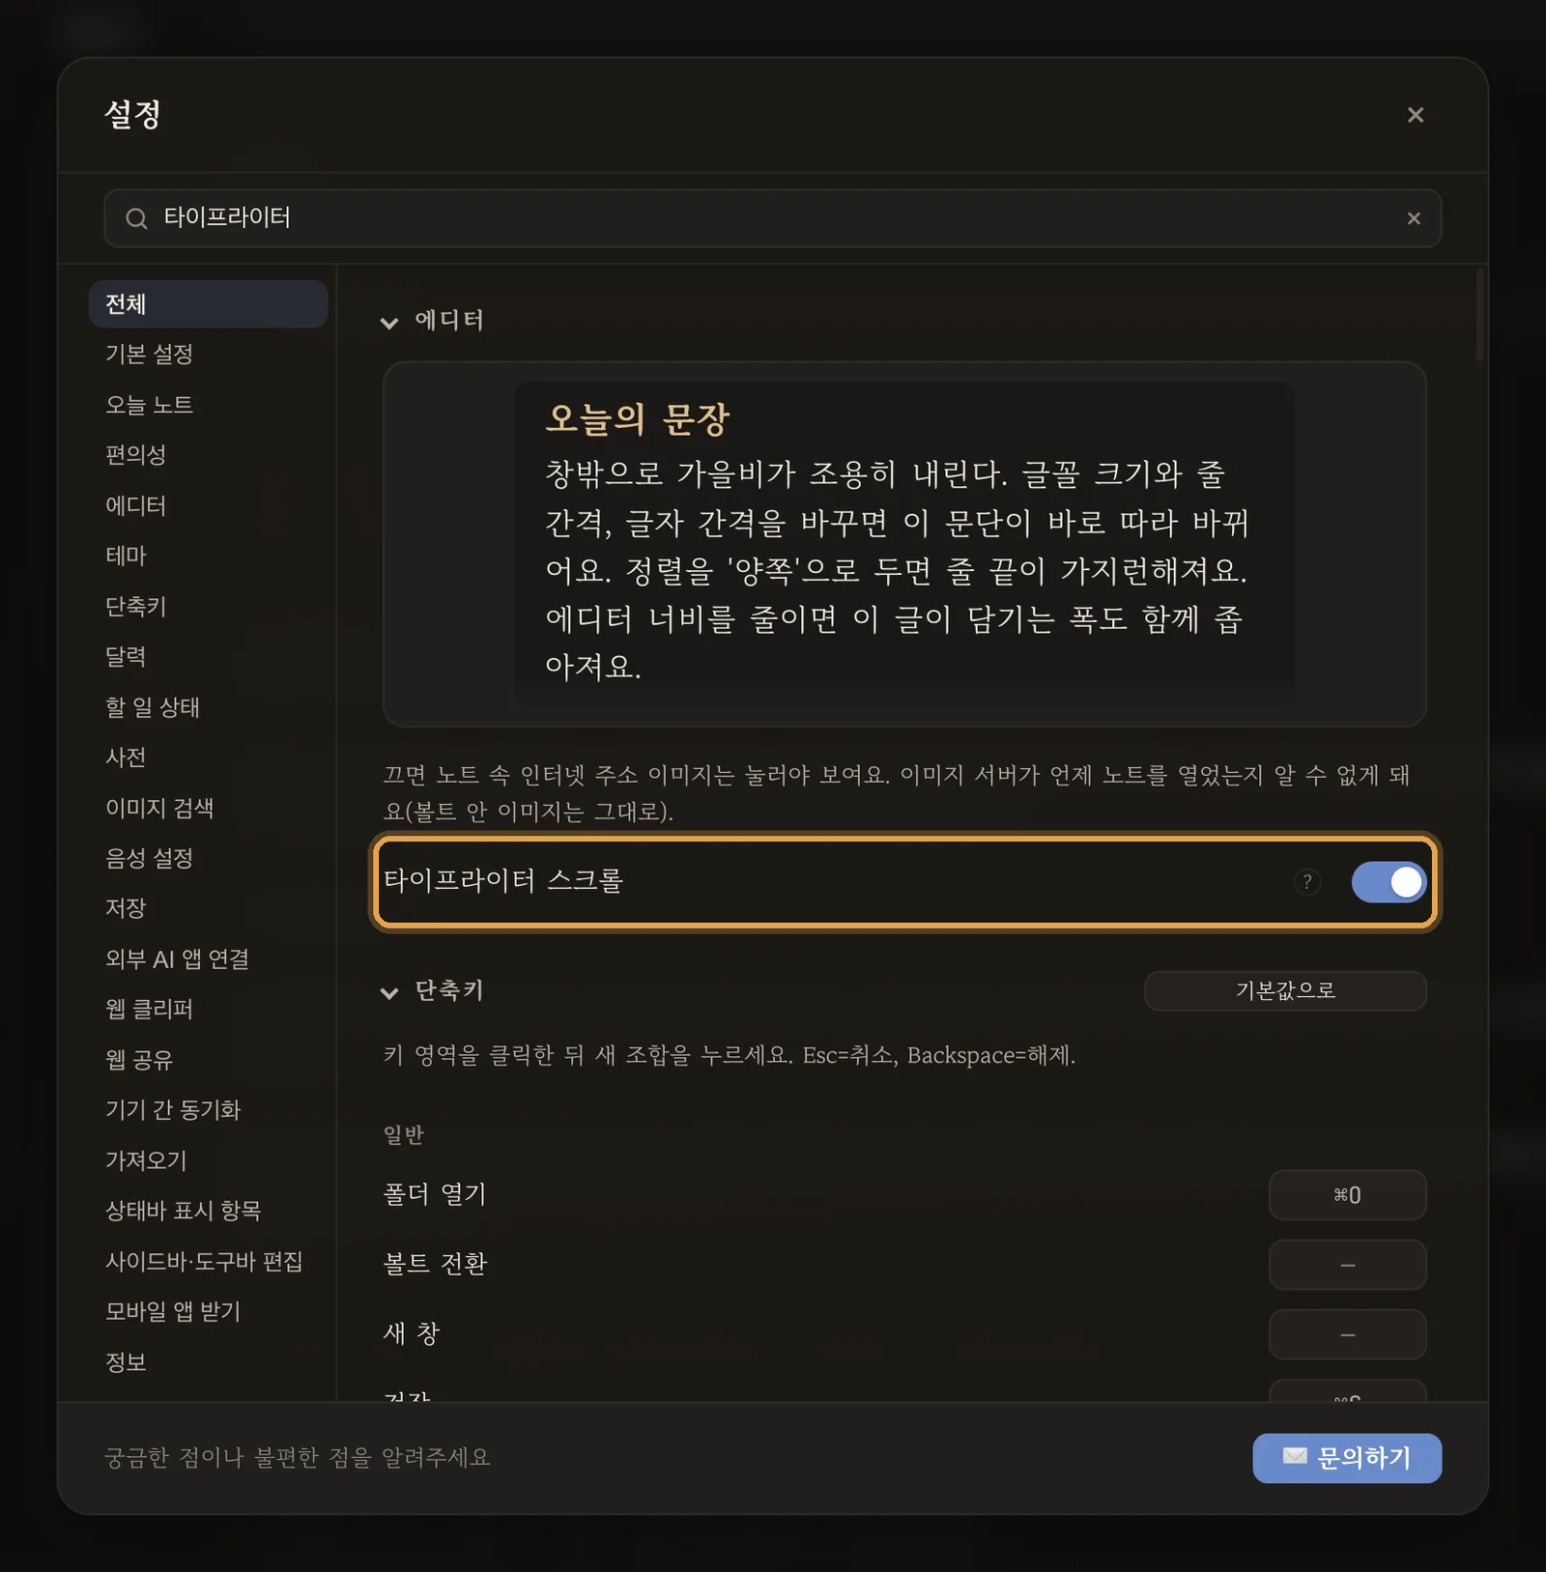Open 상태바 표시 항목
This screenshot has width=1546, height=1572.
point(208,1211)
